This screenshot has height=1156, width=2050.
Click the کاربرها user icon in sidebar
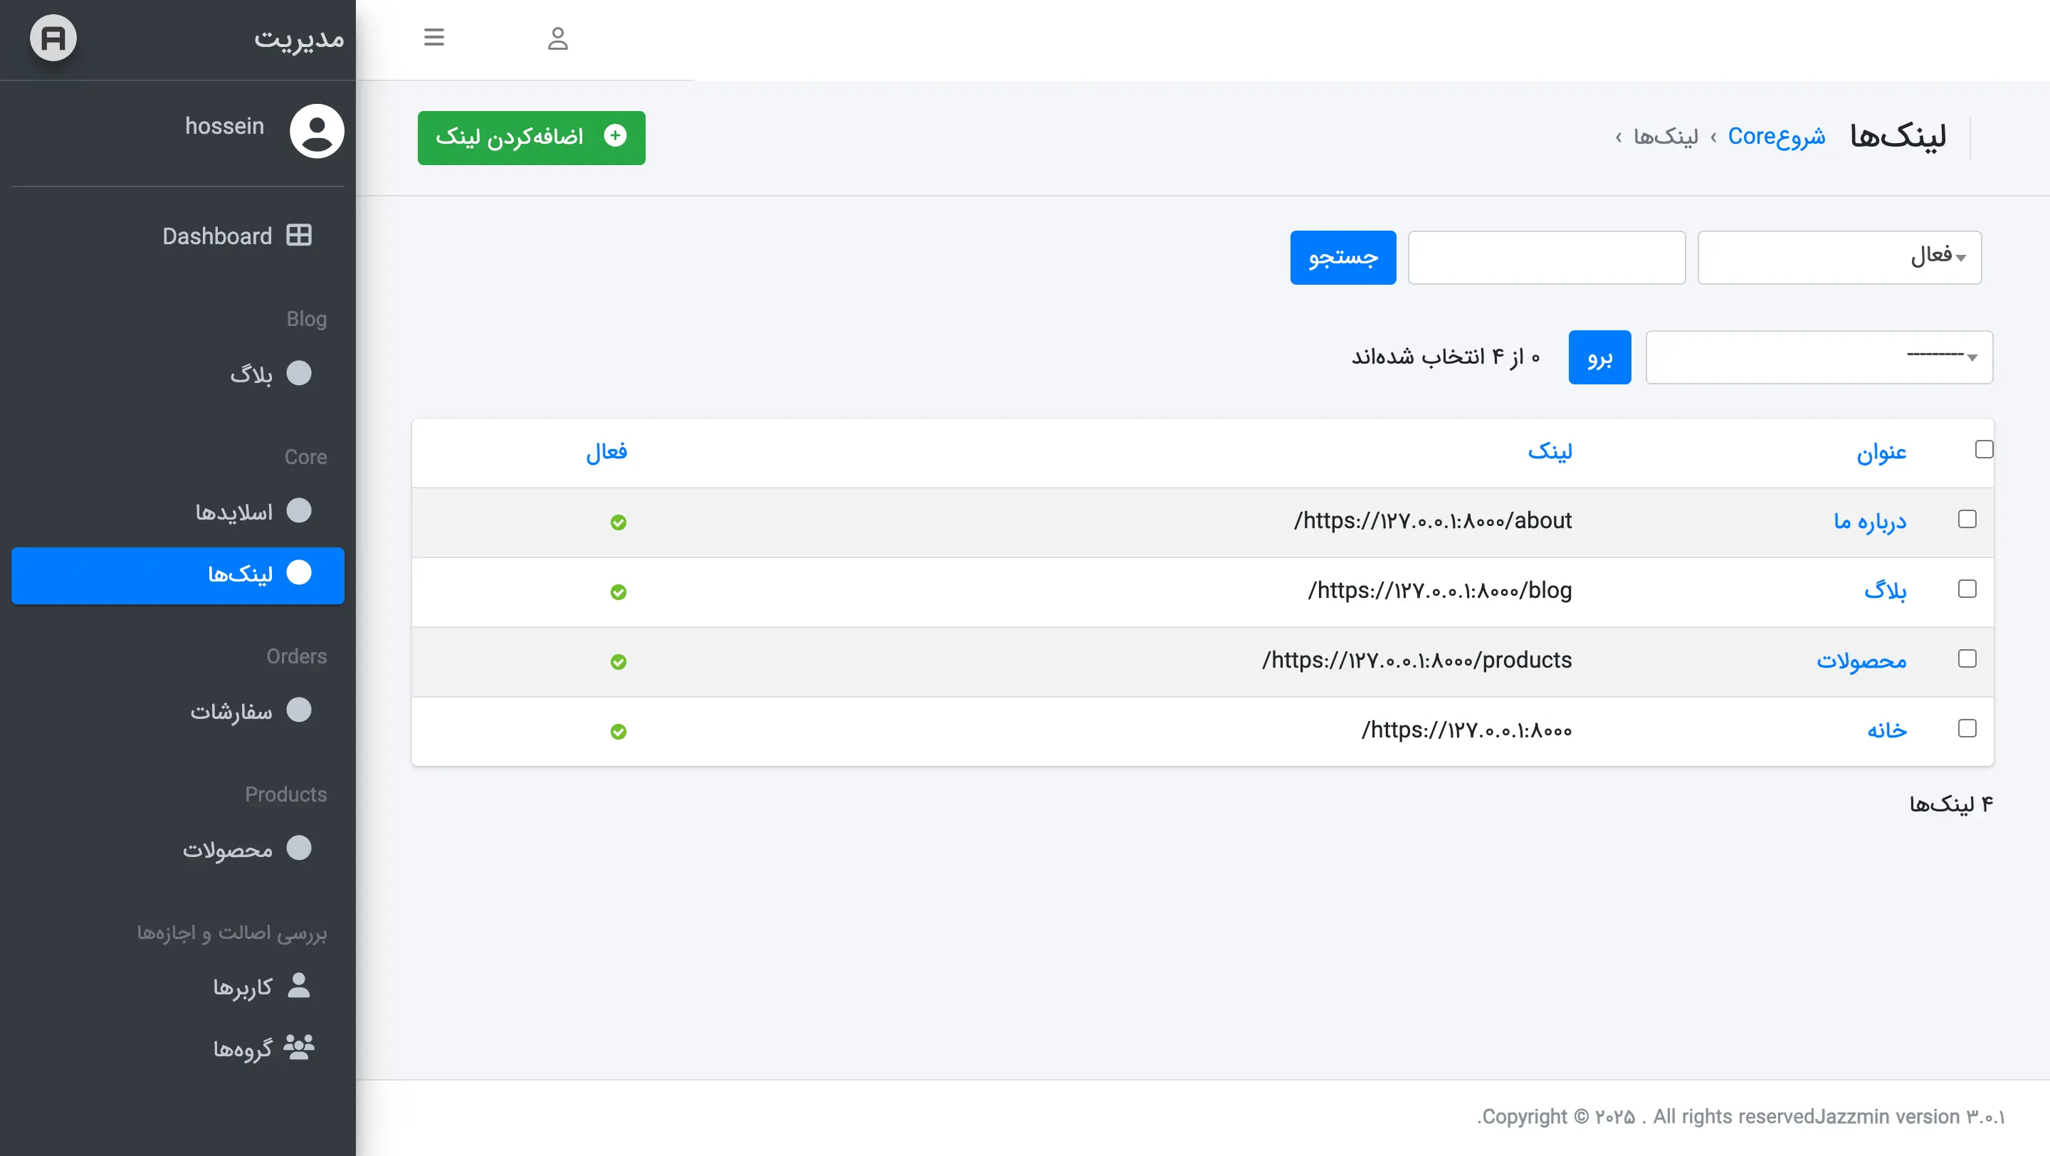[x=298, y=986]
